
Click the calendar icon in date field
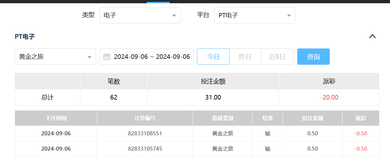tap(107, 57)
